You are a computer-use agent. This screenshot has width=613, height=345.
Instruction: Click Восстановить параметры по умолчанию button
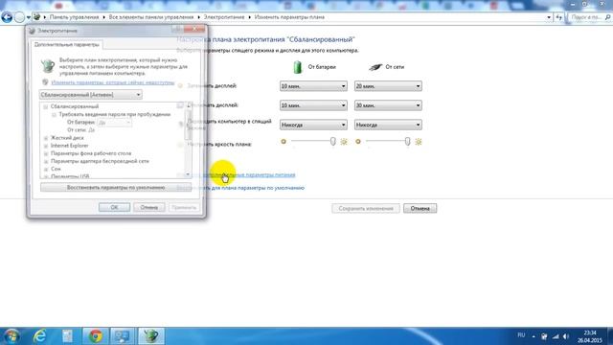click(116, 188)
